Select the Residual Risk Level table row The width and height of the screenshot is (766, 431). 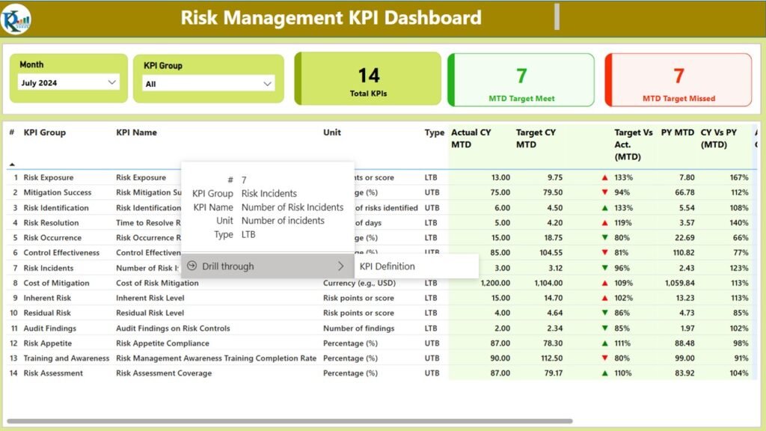(224, 313)
